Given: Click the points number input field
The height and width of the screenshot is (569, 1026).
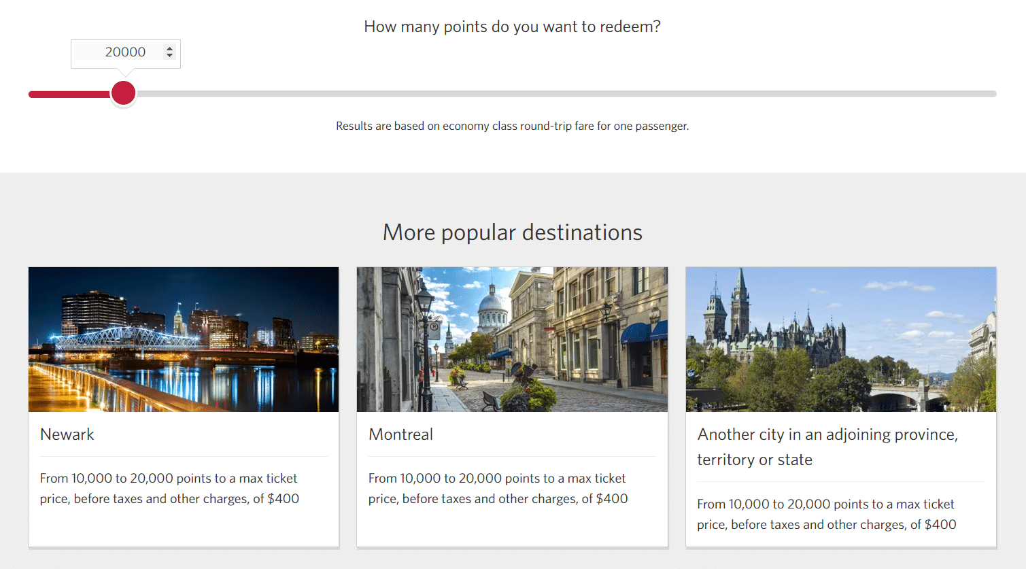Looking at the screenshot, I should 119,52.
